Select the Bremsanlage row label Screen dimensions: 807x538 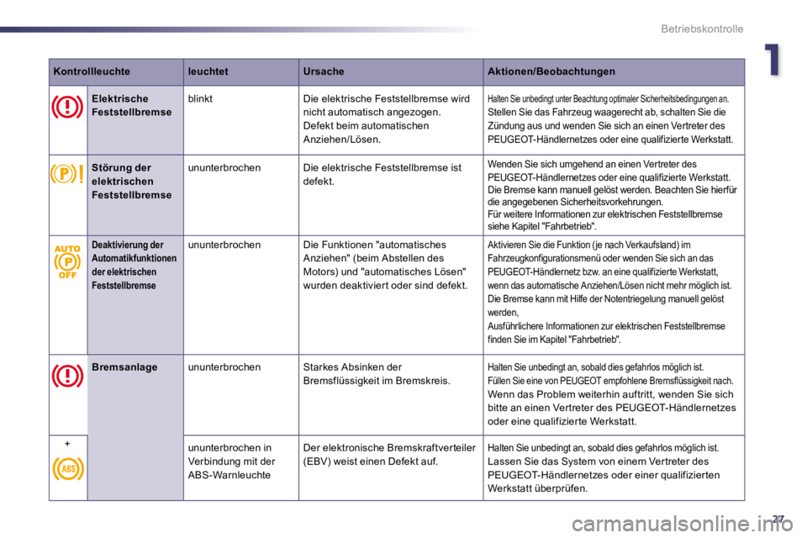pos(124,367)
